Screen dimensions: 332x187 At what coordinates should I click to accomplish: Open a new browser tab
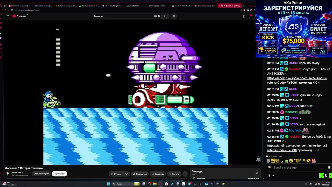244,6
